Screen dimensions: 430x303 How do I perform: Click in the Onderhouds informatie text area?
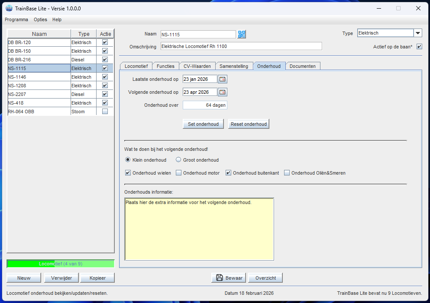[x=199, y=229]
